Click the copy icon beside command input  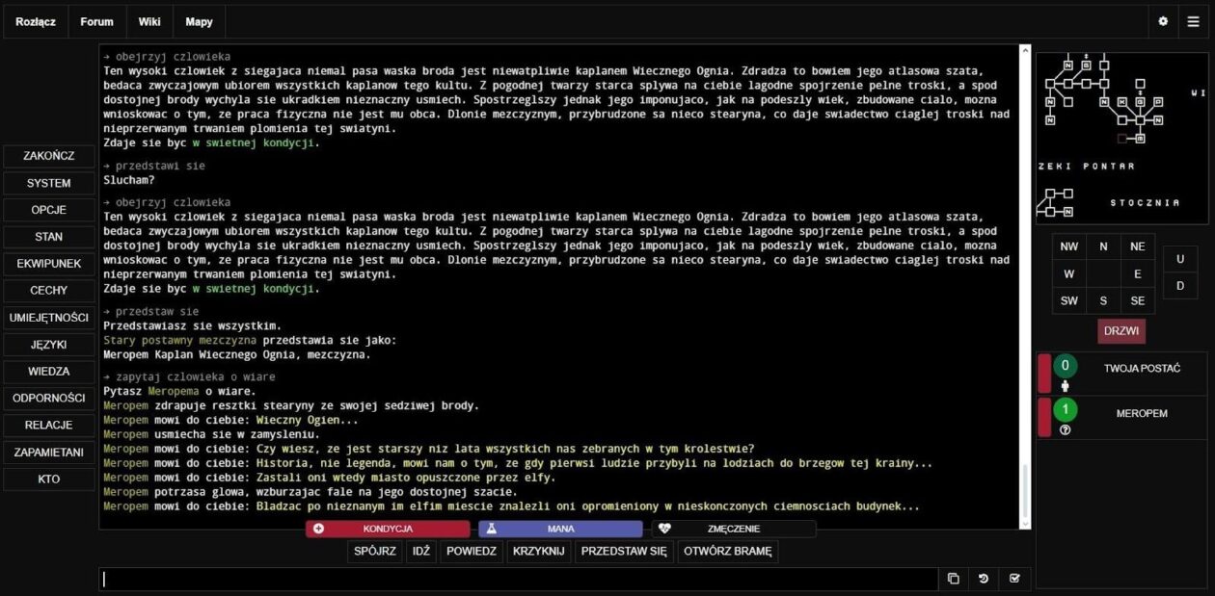click(953, 579)
